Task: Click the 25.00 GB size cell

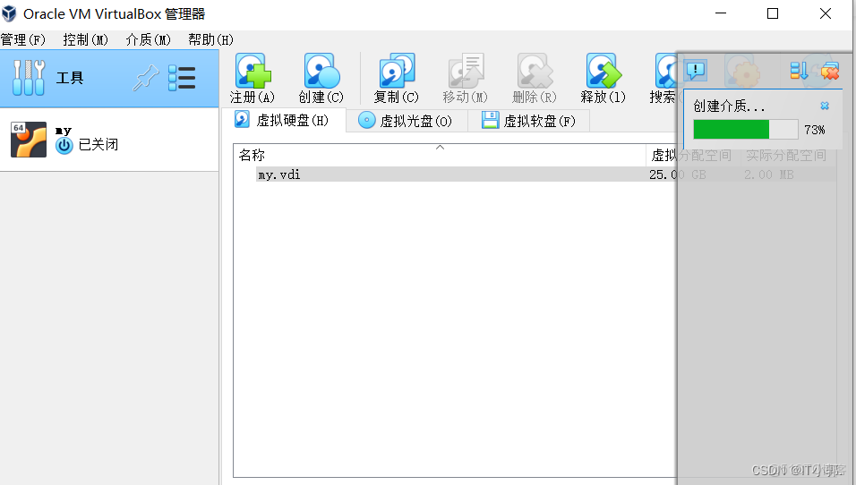Action: point(678,174)
